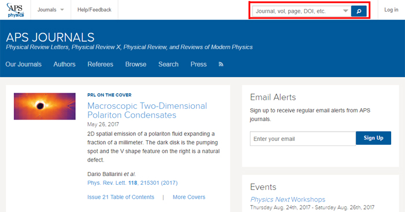The width and height of the screenshot is (405, 212).
Task: Click the Email Alerts heading
Action: (273, 97)
